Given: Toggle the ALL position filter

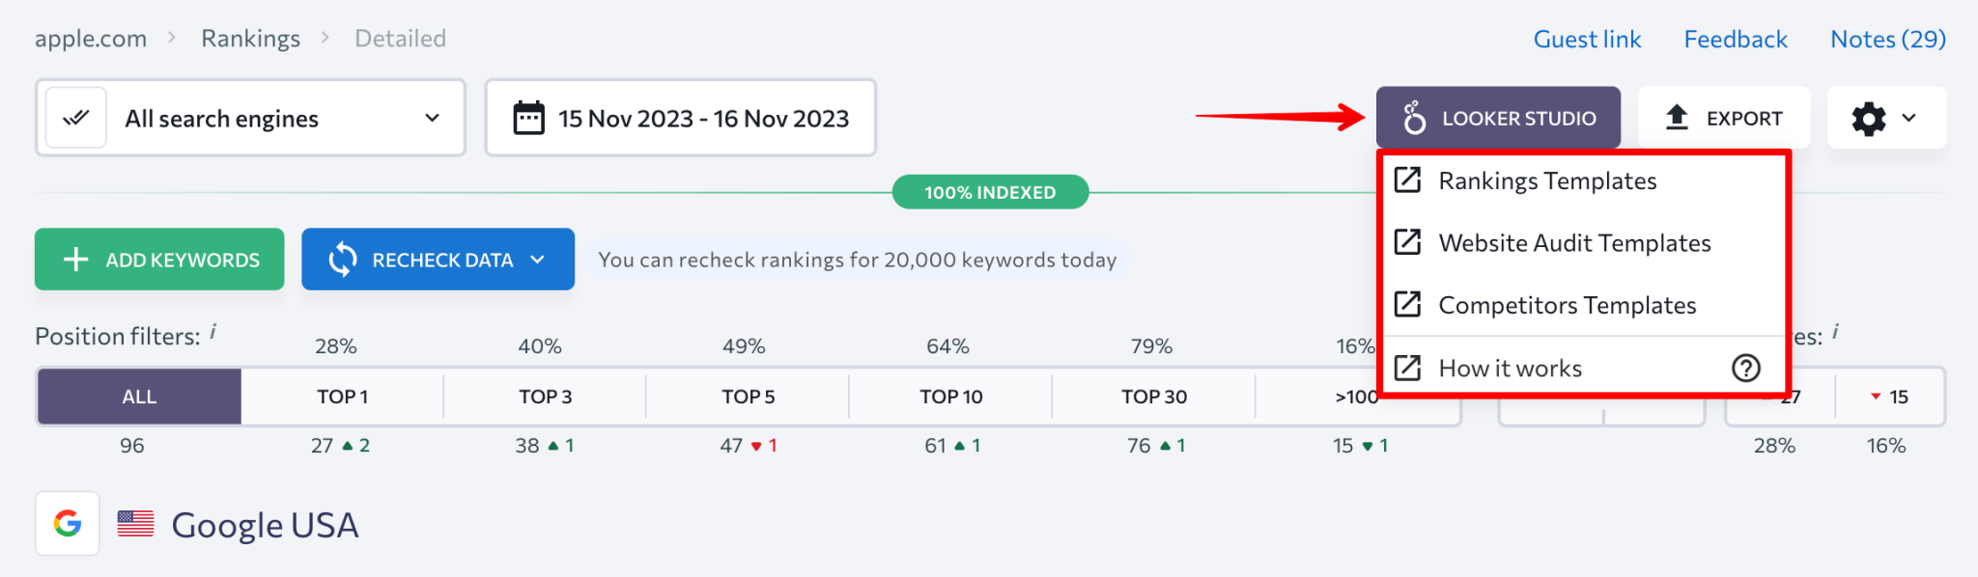Looking at the screenshot, I should tap(138, 396).
